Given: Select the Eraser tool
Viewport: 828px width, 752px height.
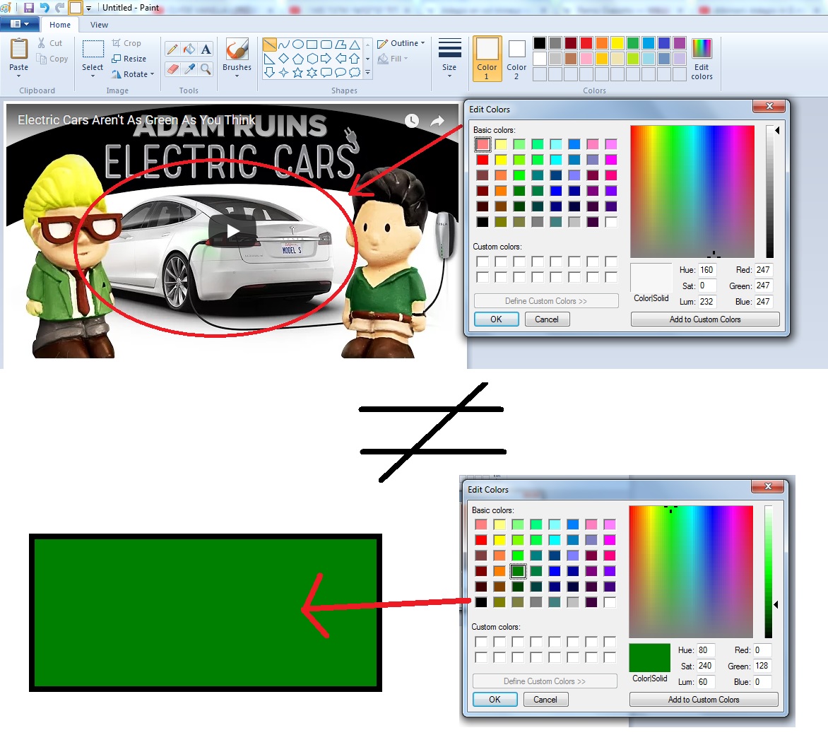Looking at the screenshot, I should [172, 69].
